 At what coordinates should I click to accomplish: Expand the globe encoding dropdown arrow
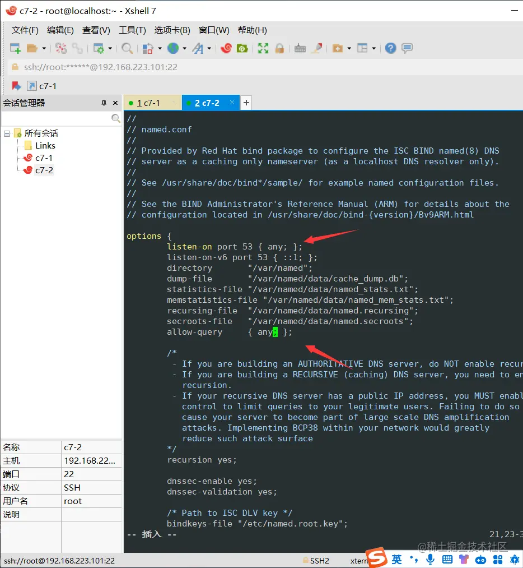[184, 48]
